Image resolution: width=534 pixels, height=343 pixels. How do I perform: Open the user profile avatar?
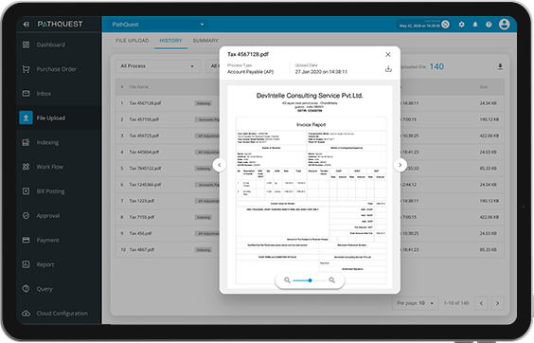coord(504,25)
